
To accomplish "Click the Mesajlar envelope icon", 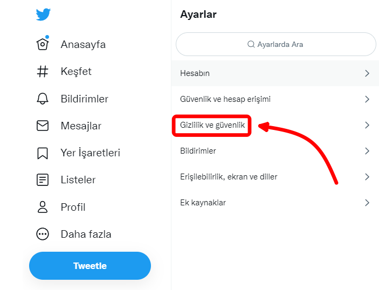I will [x=43, y=126].
